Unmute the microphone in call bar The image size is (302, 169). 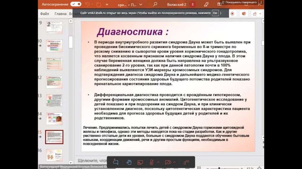(x=152, y=162)
